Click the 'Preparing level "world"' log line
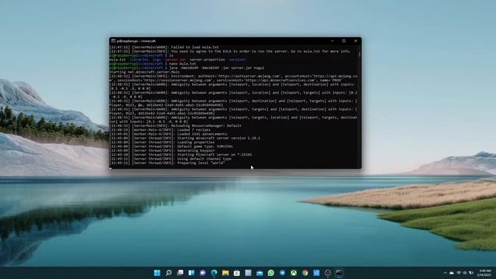The width and height of the screenshot is (496, 279). [167, 163]
